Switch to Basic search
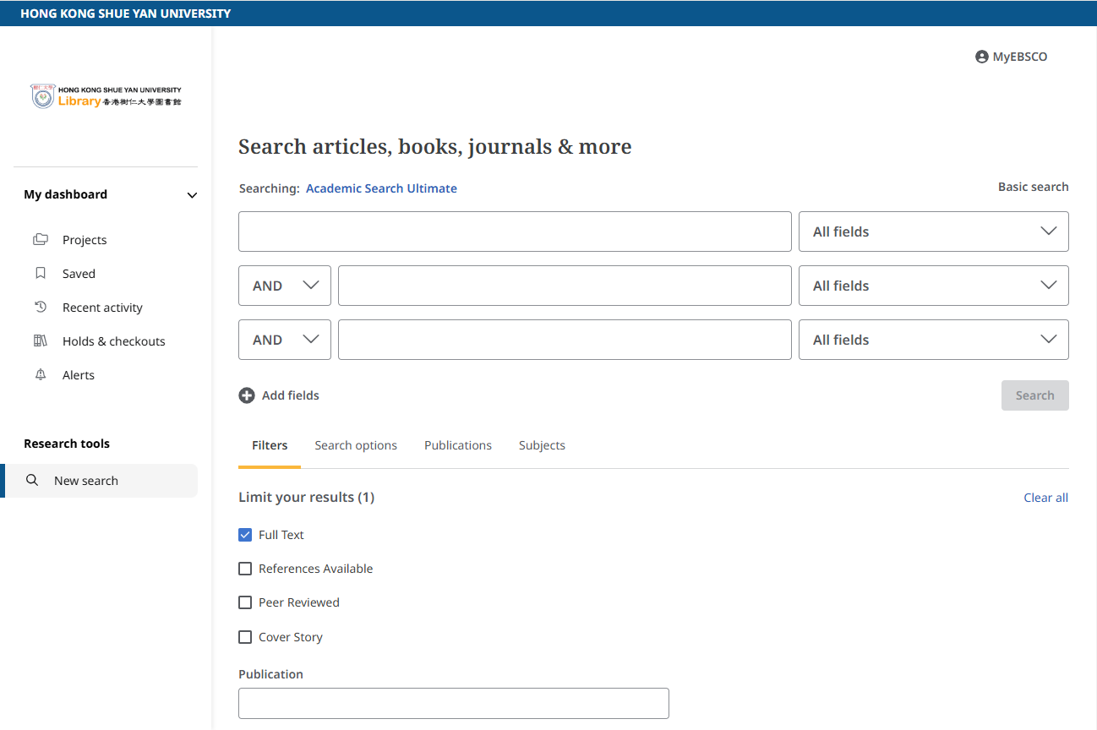Image resolution: width=1097 pixels, height=730 pixels. 1033,187
